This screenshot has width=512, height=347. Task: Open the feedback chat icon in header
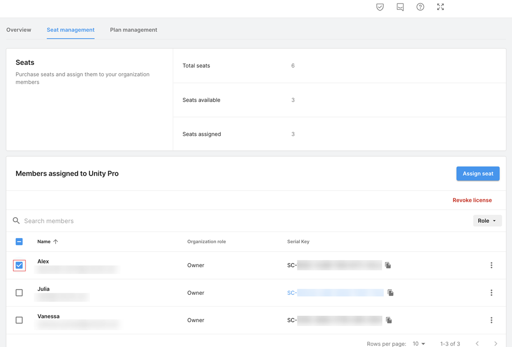(400, 7)
